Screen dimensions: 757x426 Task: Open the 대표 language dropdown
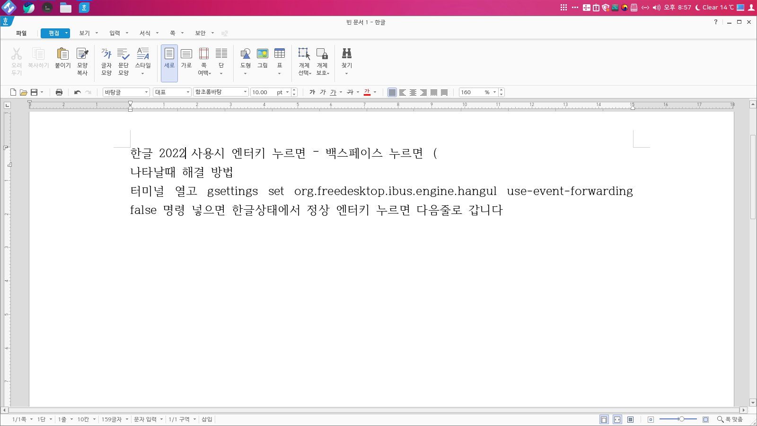(172, 92)
